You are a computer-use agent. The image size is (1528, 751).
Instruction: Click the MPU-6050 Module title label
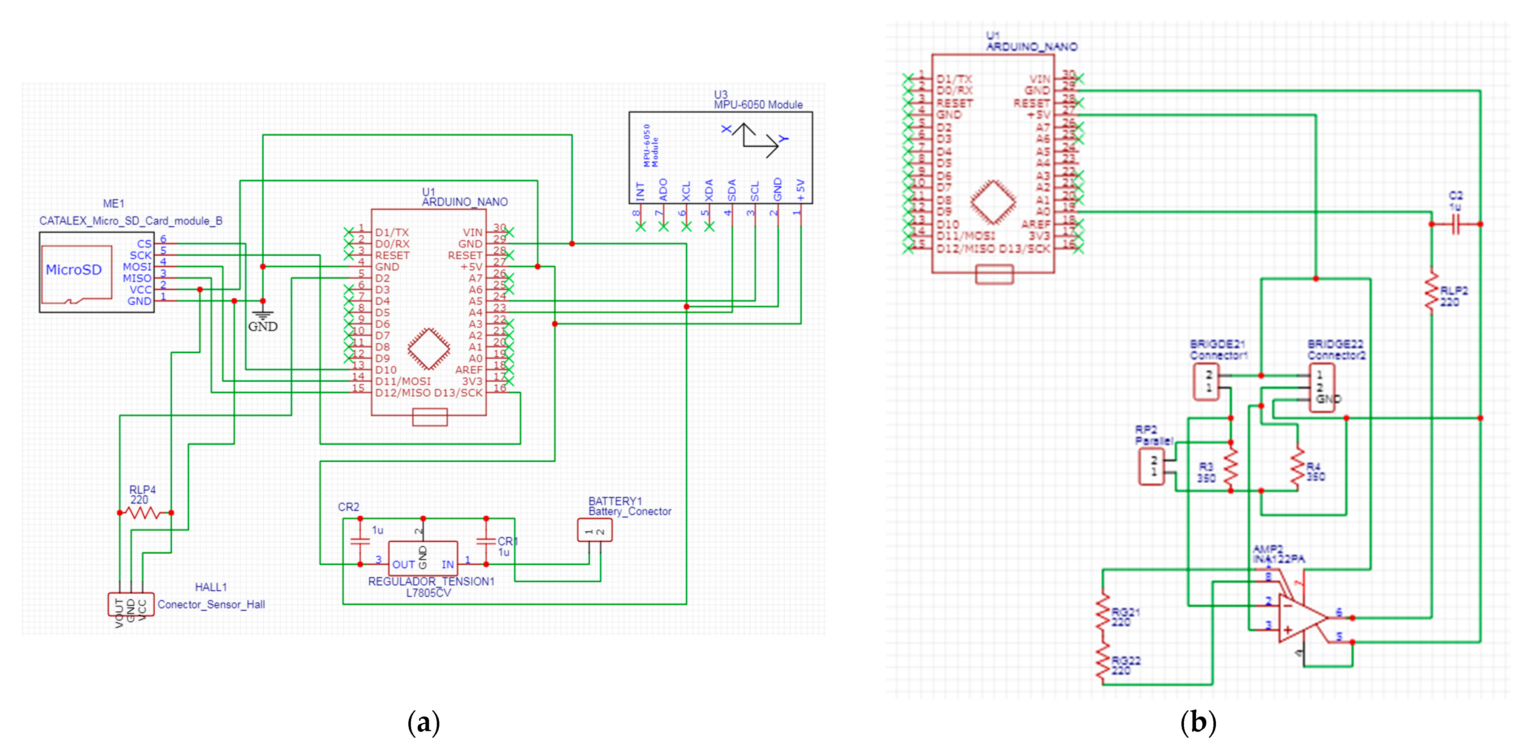tap(758, 105)
